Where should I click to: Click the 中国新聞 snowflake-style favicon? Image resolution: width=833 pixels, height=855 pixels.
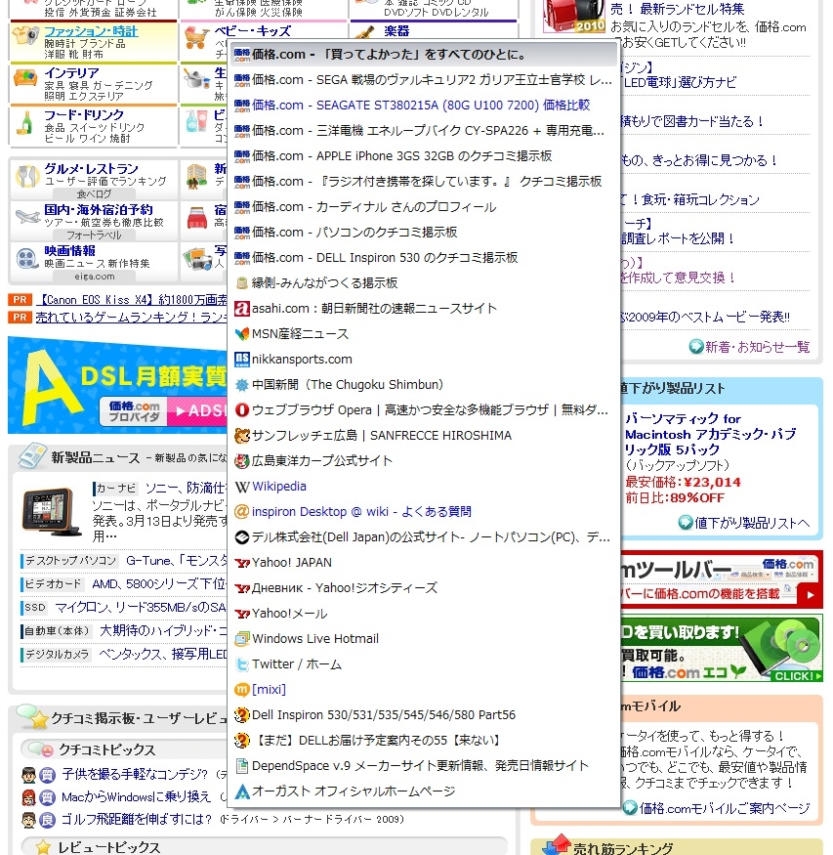click(241, 385)
